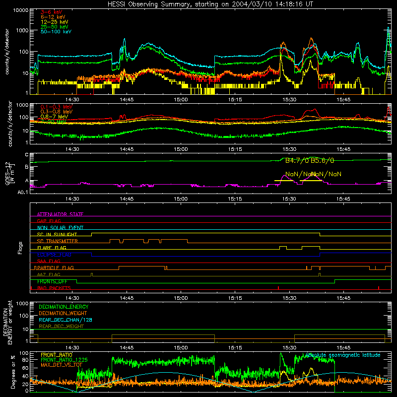Click 14:45 time tick under the top keV plot
Viewport: 397px width, 397px height.
pyautogui.click(x=127, y=100)
